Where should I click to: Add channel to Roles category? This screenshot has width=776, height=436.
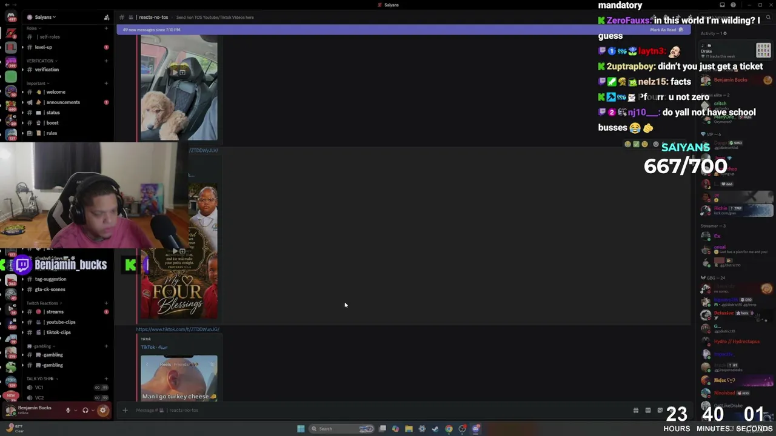tap(106, 28)
